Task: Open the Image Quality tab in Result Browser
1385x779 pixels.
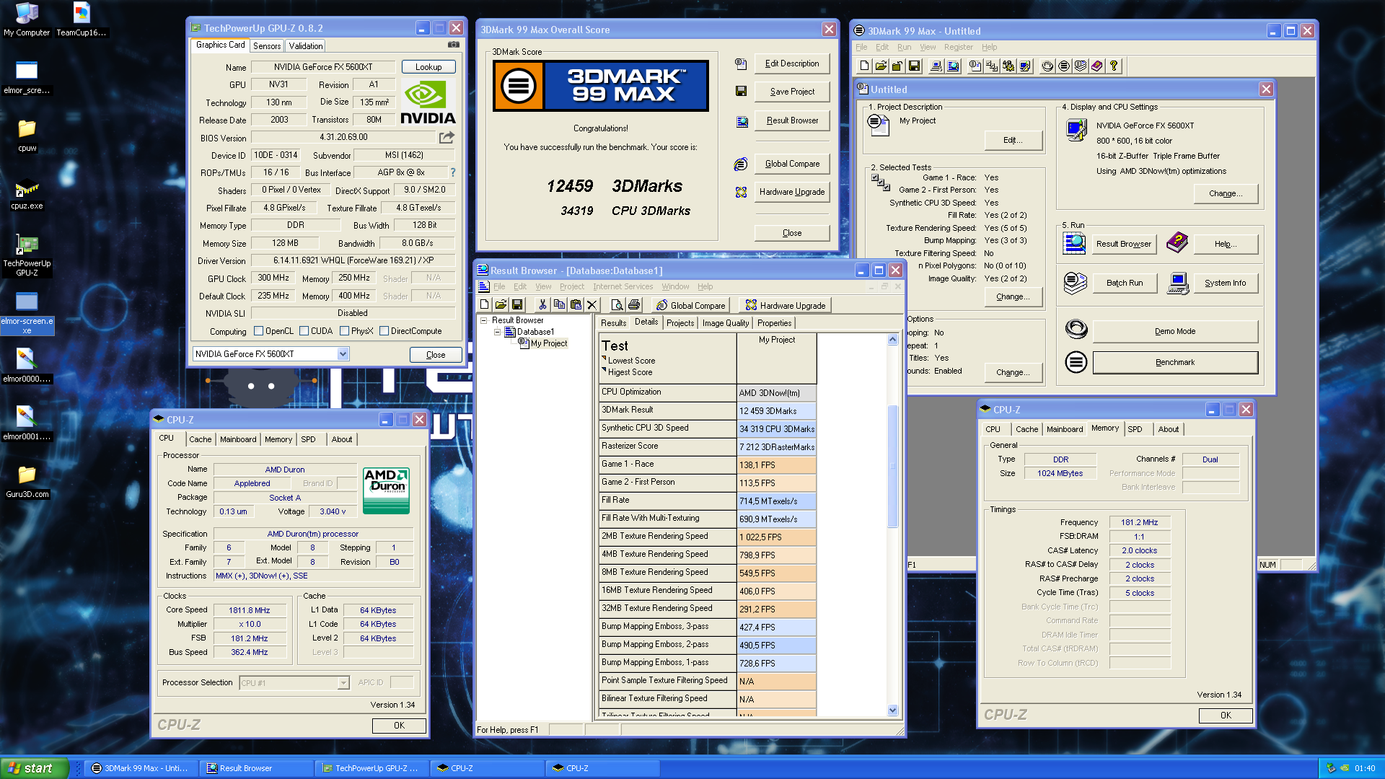Action: tap(726, 323)
